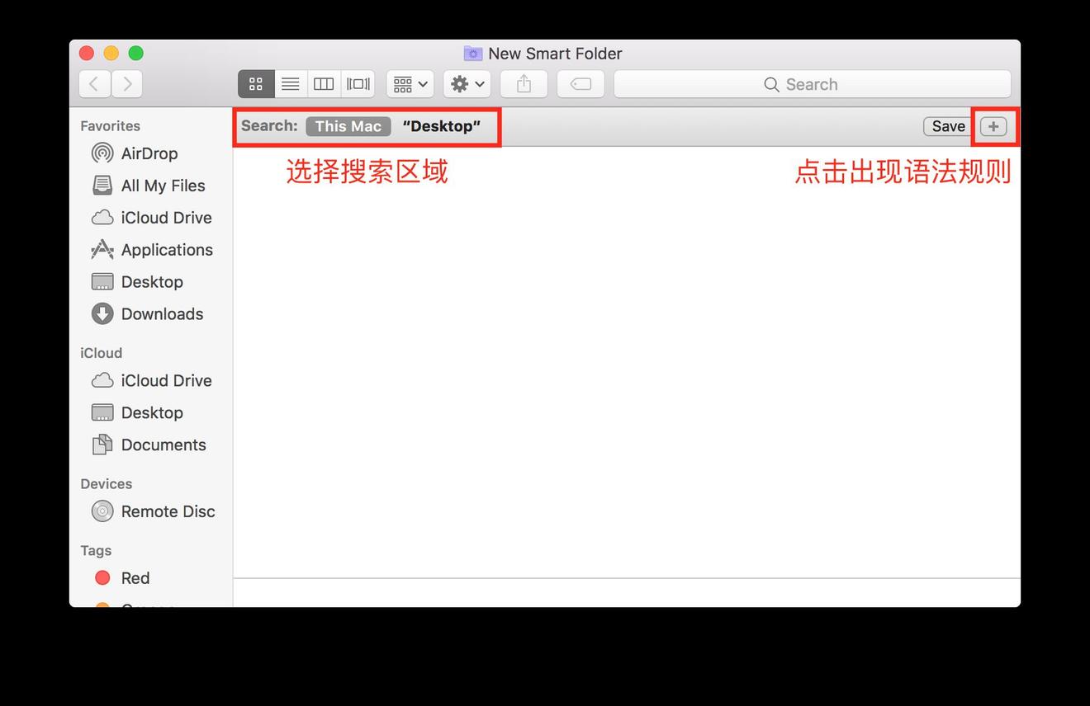Select All My Files in Favorites

point(163,185)
